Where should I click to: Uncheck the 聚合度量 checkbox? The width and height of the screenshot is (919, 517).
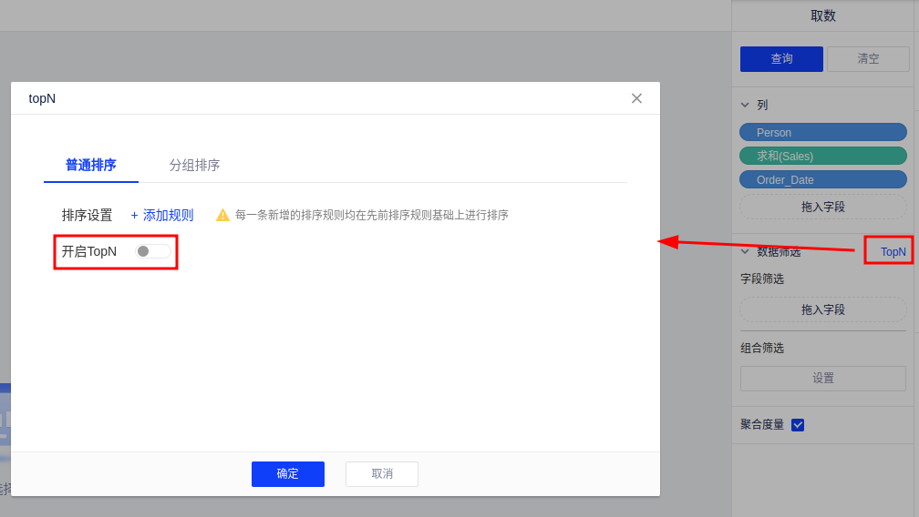798,424
